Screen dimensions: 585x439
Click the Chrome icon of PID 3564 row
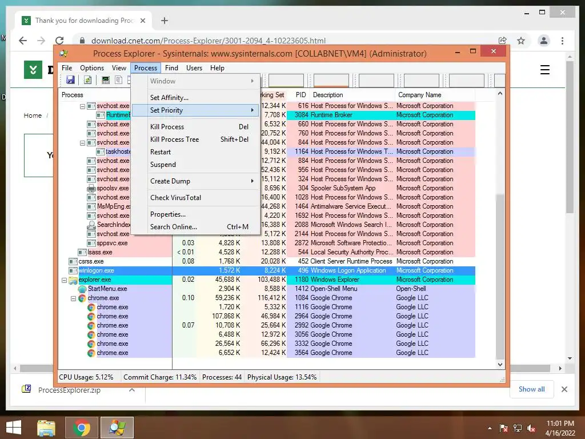pos(91,353)
